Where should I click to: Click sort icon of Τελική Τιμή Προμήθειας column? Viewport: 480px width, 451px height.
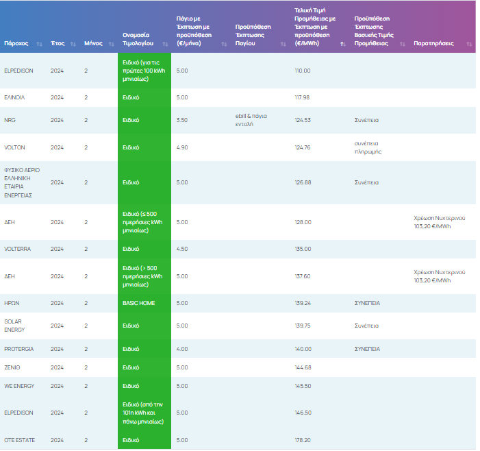point(342,43)
